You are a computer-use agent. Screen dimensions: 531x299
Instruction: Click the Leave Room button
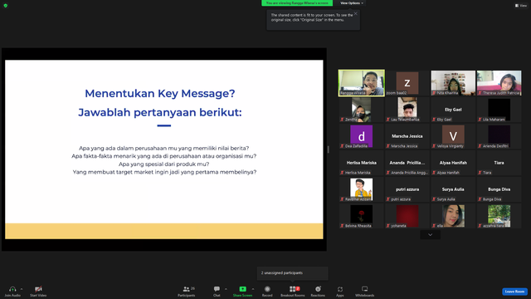coord(514,292)
